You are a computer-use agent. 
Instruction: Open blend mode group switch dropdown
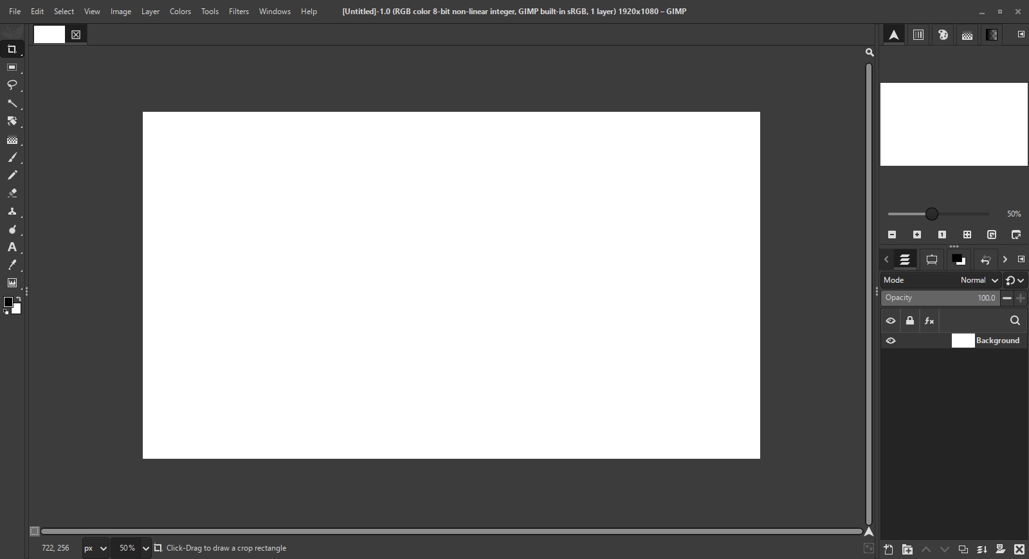1015,280
